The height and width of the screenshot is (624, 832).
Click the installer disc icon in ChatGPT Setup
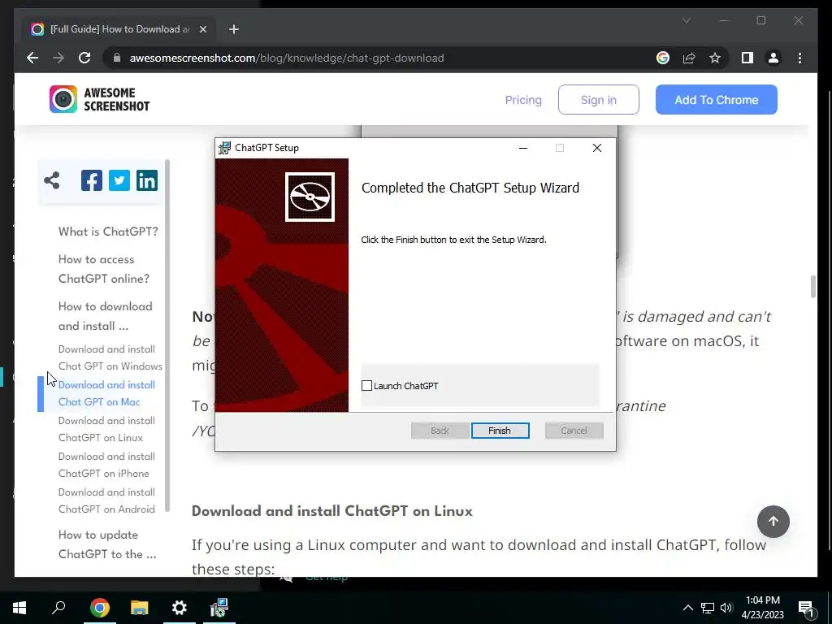coord(310,197)
